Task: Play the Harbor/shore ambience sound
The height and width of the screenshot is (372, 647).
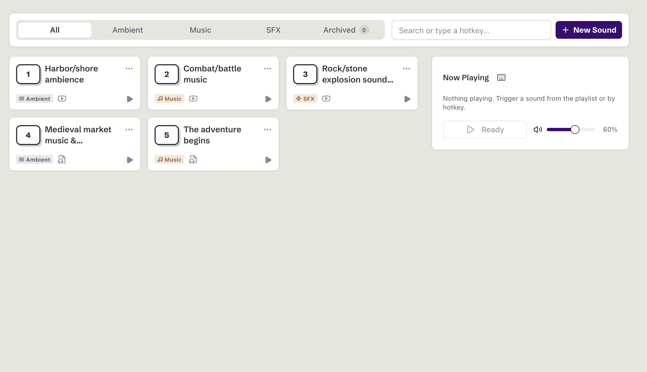Action: click(130, 99)
